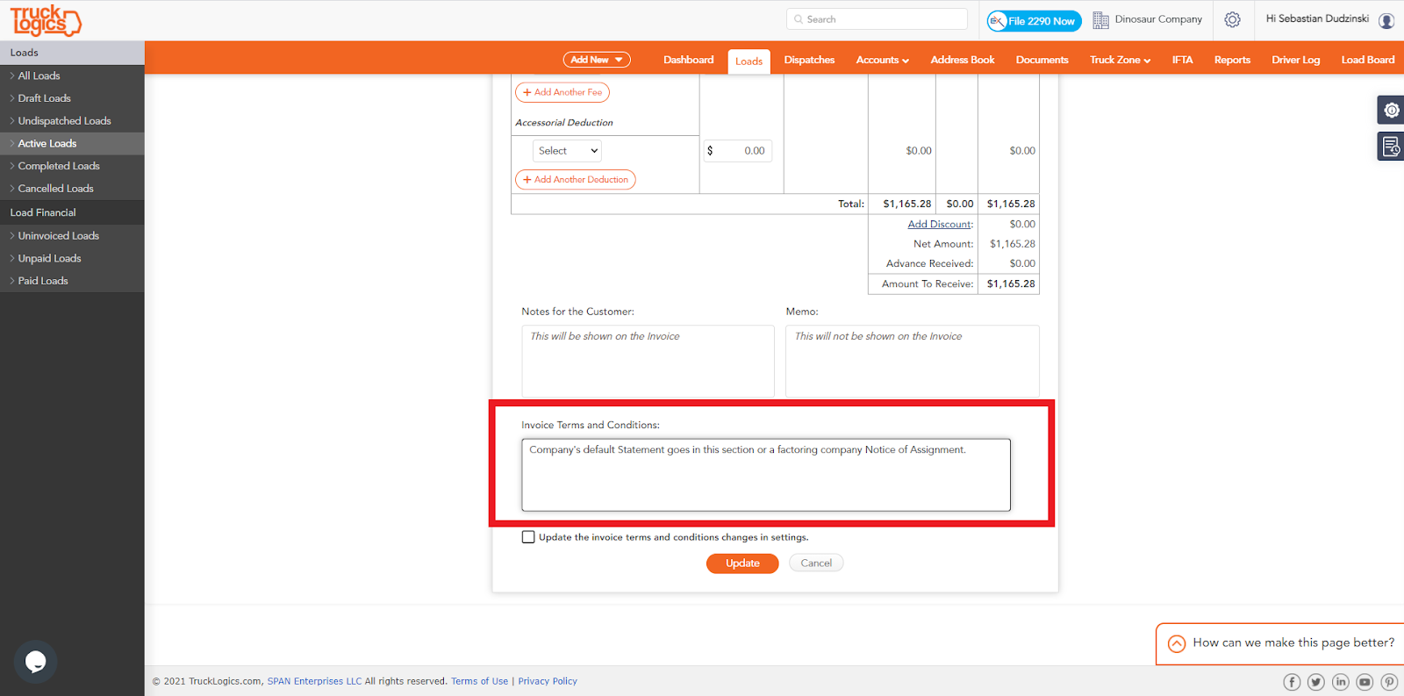Open the document checklist side icon
This screenshot has width=1404, height=696.
[x=1391, y=147]
